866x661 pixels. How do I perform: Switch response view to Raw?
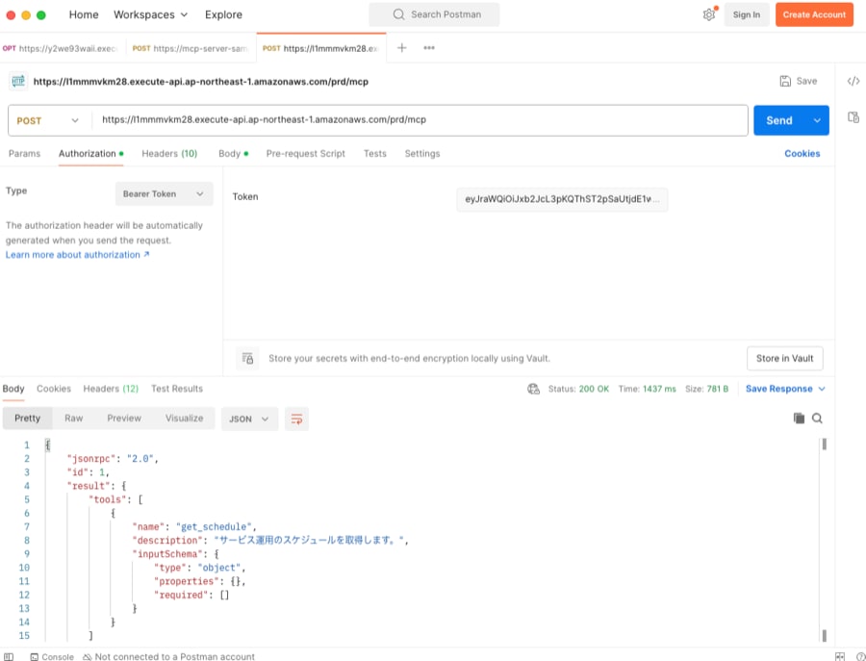coord(73,418)
